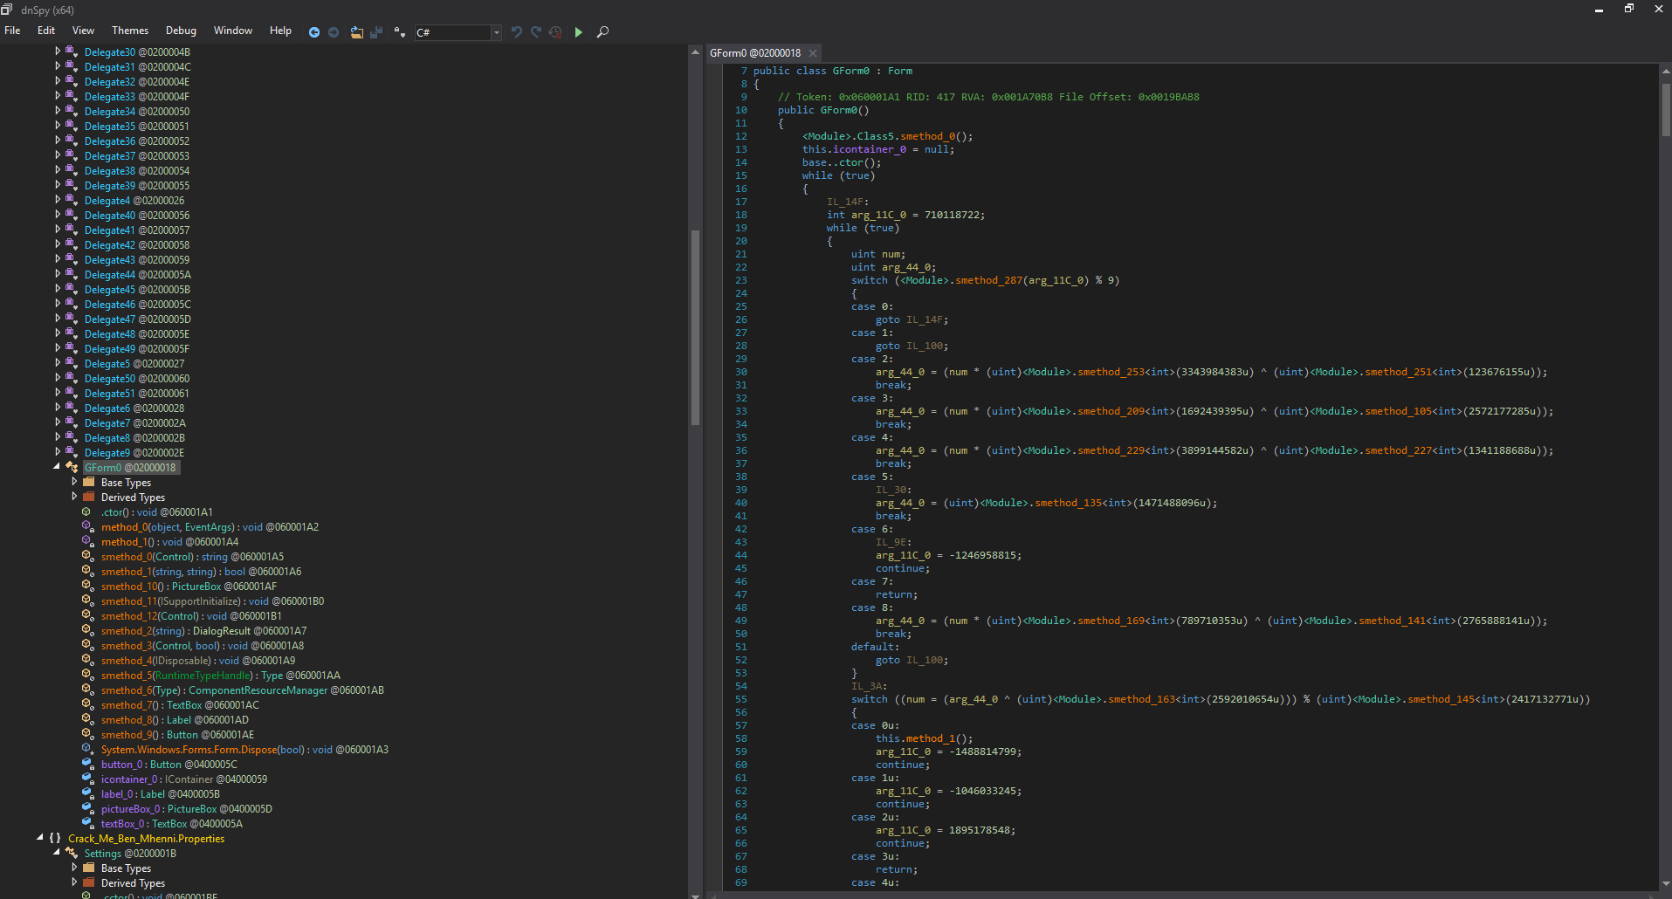Collapse the GForm0 tree node
This screenshot has height=899, width=1672.
point(57,467)
